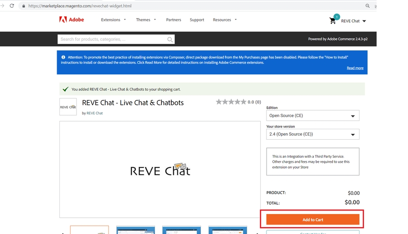The height and width of the screenshot is (234, 408).
Task: Open the Support menu item
Action: (x=197, y=20)
